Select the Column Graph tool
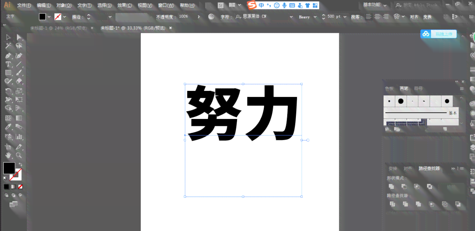 (x=19, y=137)
